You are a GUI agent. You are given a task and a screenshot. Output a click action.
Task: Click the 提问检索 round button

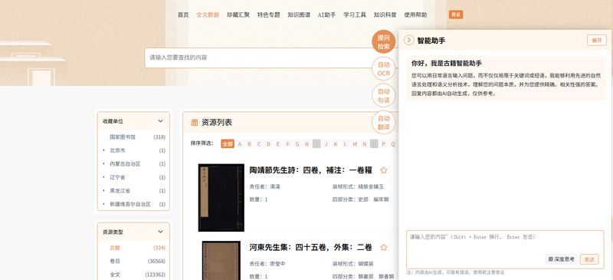pos(384,42)
